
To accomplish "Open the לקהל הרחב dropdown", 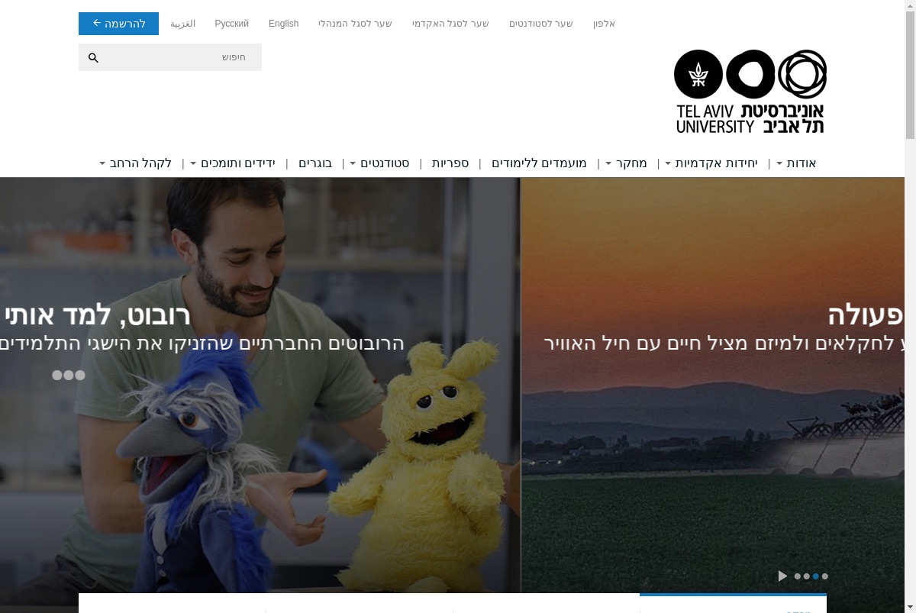I will click(x=136, y=163).
